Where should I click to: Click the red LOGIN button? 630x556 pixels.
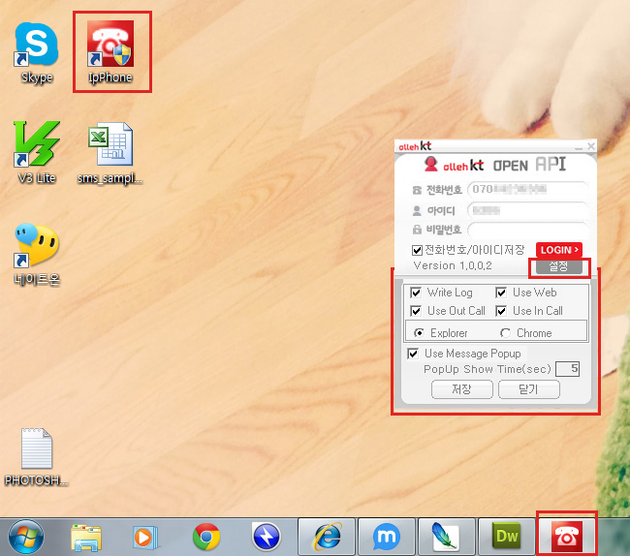pyautogui.click(x=558, y=250)
